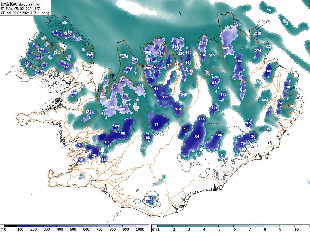Click the map value 162
The image size is (310, 232).
click(213, 83)
